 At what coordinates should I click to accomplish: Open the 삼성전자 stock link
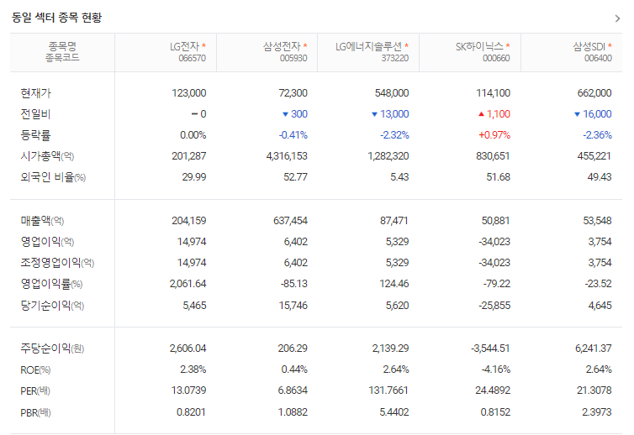(282, 46)
